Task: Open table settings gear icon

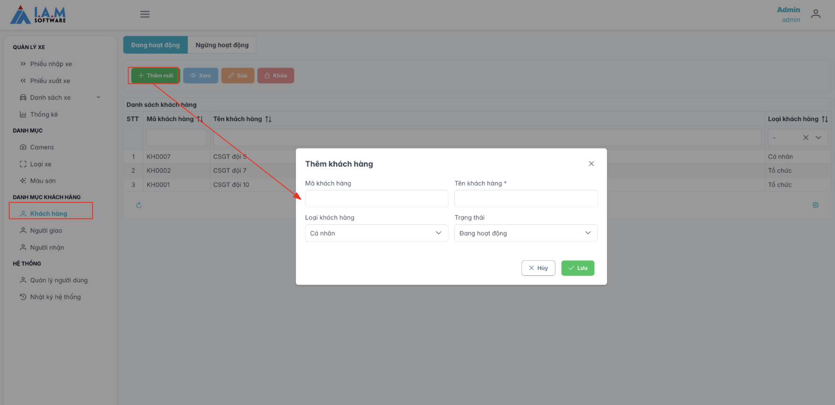Action: (815, 205)
